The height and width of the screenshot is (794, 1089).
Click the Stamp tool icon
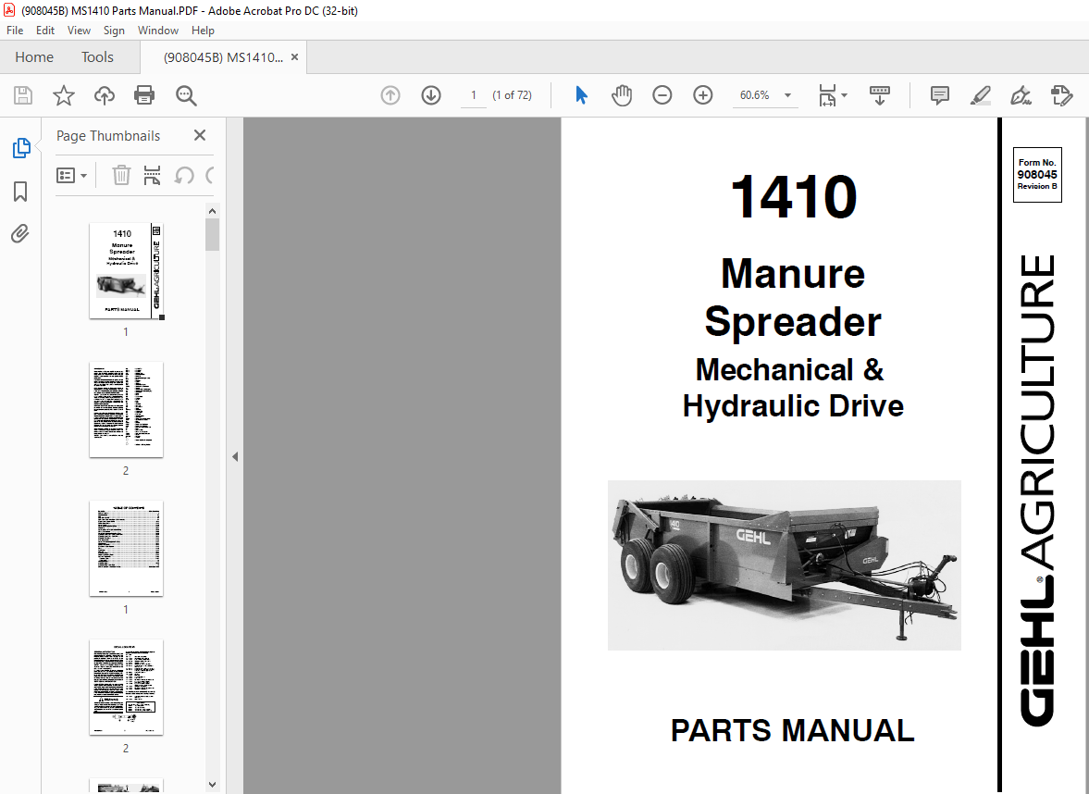pos(1061,95)
